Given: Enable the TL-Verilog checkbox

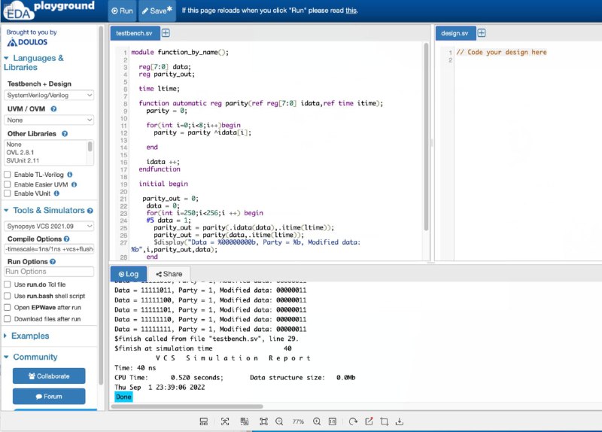Looking at the screenshot, I should (8, 175).
